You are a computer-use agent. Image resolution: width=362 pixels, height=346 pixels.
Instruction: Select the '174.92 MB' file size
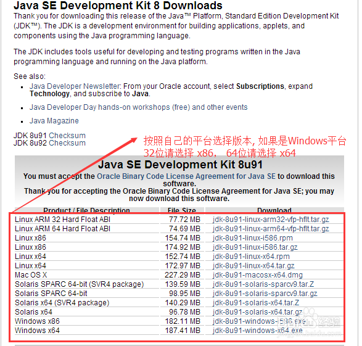click(x=183, y=247)
